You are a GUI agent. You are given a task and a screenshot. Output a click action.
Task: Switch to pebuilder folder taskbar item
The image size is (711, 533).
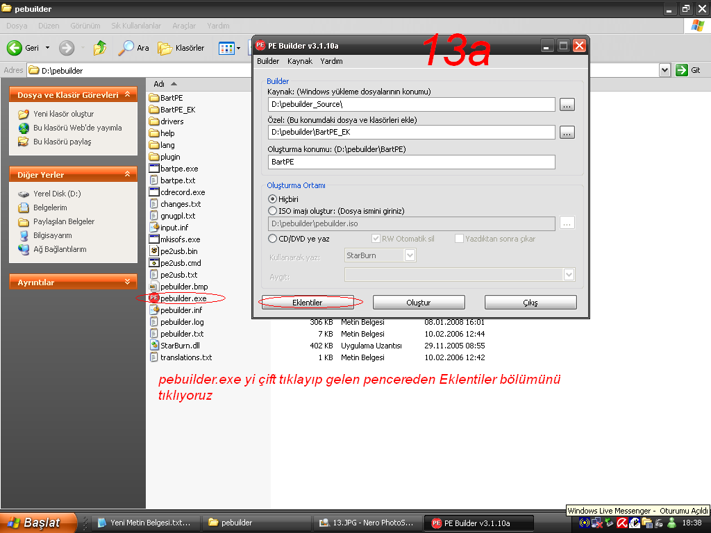(x=257, y=523)
